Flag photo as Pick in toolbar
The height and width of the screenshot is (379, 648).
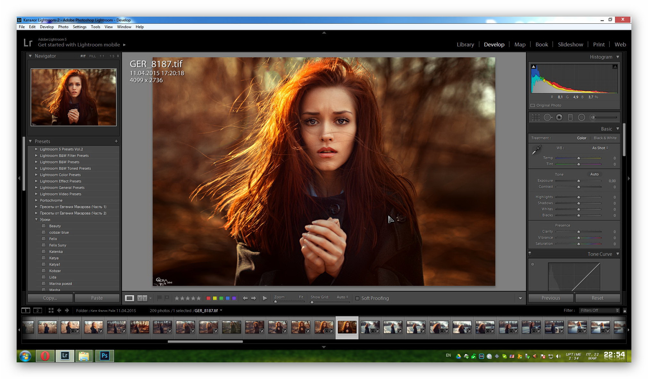(159, 298)
